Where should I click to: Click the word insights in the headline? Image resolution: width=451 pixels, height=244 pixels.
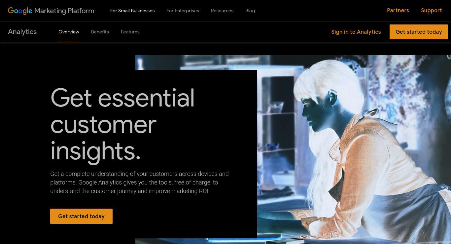[x=93, y=151]
